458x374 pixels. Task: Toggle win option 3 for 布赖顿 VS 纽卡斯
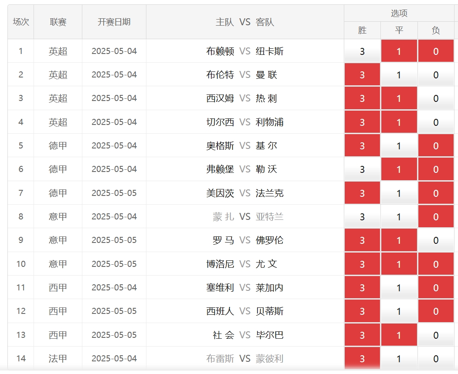(362, 51)
